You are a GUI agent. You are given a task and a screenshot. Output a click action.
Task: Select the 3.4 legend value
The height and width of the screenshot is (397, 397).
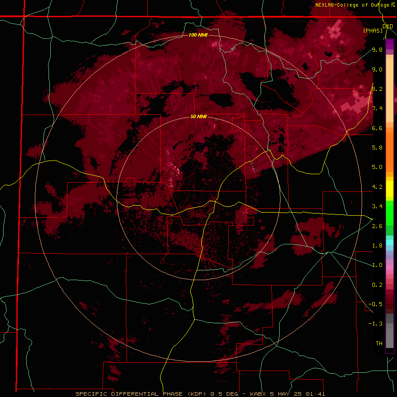(x=377, y=206)
